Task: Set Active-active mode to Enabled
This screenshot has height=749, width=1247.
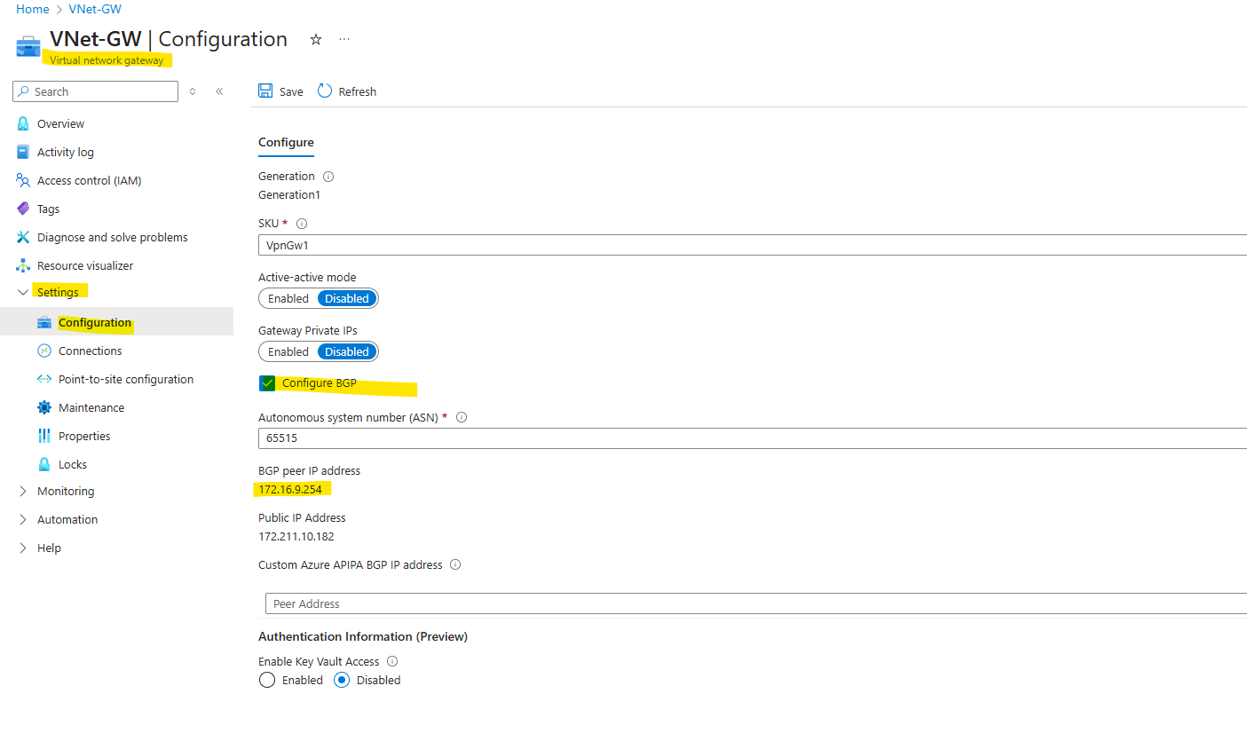Action: tap(288, 298)
